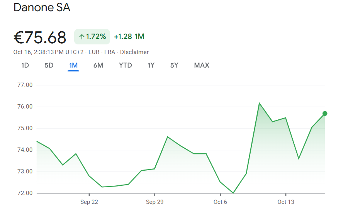The image size is (348, 212).
Task: Open the 5Y chart range
Action: [x=174, y=65]
